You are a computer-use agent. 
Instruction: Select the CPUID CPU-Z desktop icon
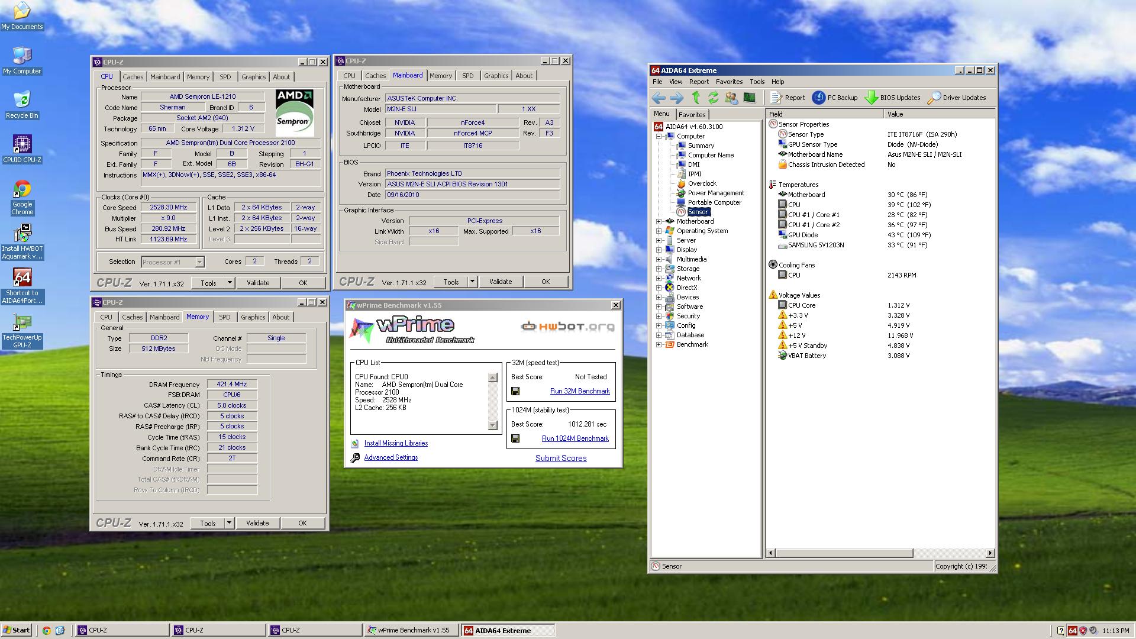22,149
